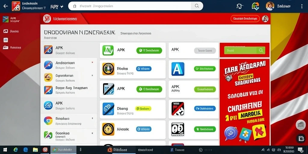Viewport: 308px width, 154px height.
Task: Go back with the top-left arrow
Action: click(x=5, y=6)
